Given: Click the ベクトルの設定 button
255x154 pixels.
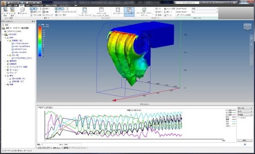Looking at the screenshot, I should (184, 15).
